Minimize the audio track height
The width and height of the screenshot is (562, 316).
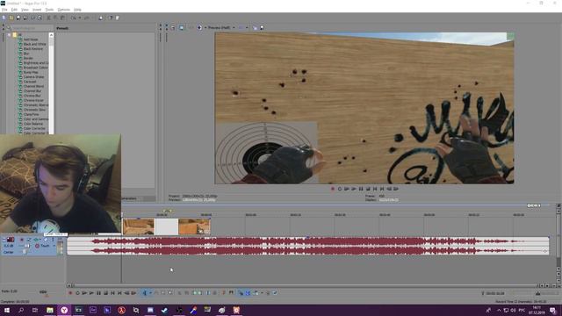click(x=4, y=240)
